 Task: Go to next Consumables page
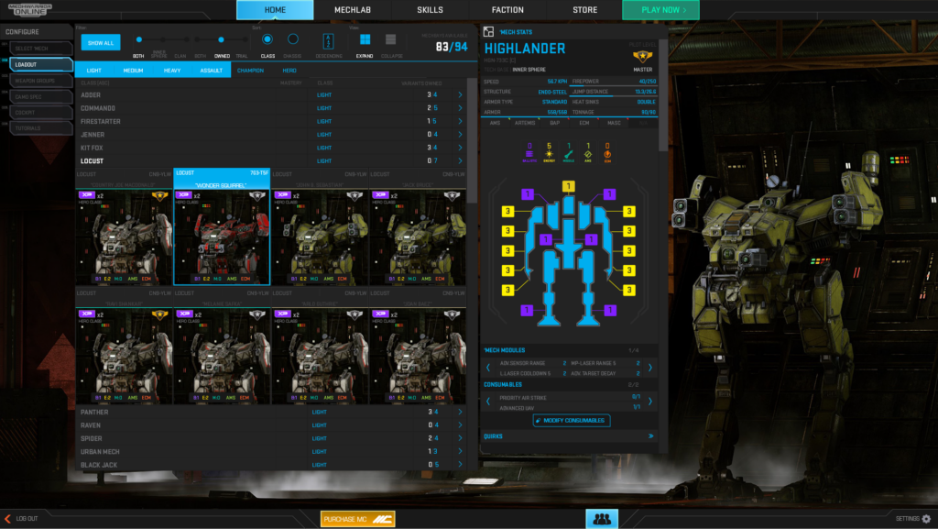coord(650,402)
